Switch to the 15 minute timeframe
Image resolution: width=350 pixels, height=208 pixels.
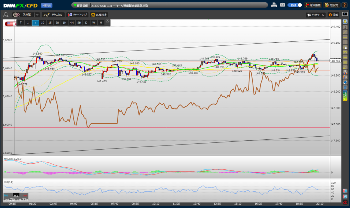[50, 23]
